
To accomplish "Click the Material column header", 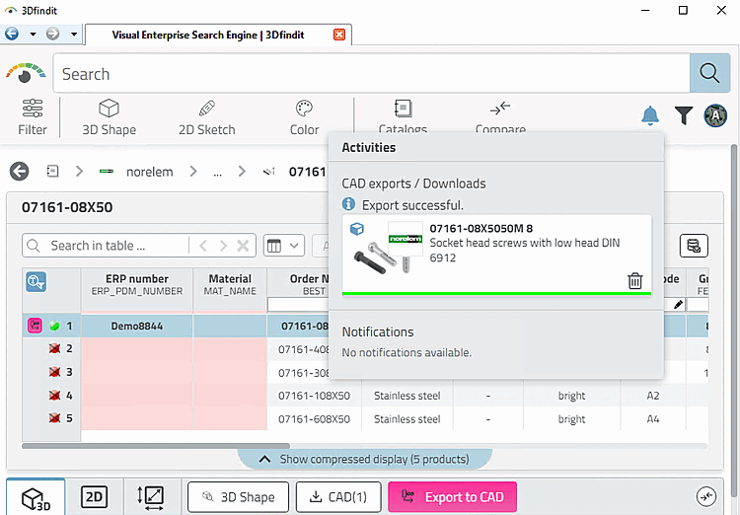I will [230, 285].
